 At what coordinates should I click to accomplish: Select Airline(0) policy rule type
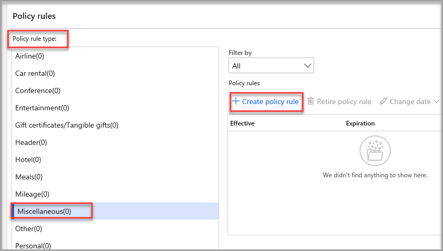pos(115,56)
